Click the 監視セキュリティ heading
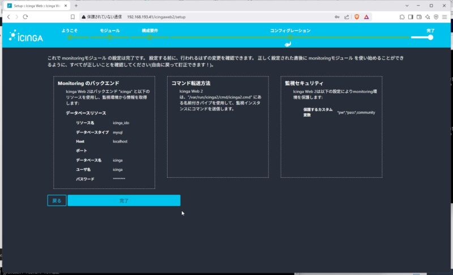This screenshot has width=453, height=275. [x=304, y=83]
